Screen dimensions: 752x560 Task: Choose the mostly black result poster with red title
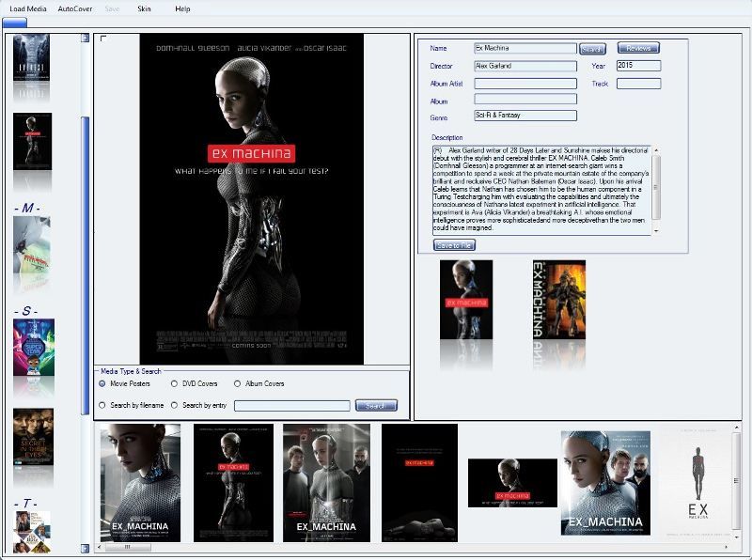[x=419, y=483]
